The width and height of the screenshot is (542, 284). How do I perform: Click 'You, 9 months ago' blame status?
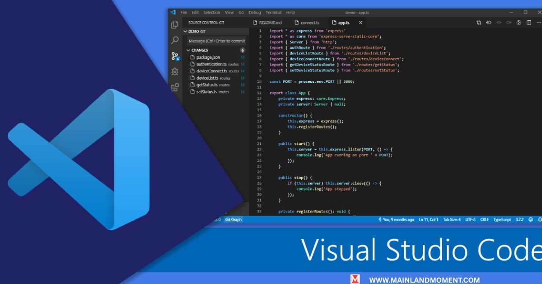(396, 219)
